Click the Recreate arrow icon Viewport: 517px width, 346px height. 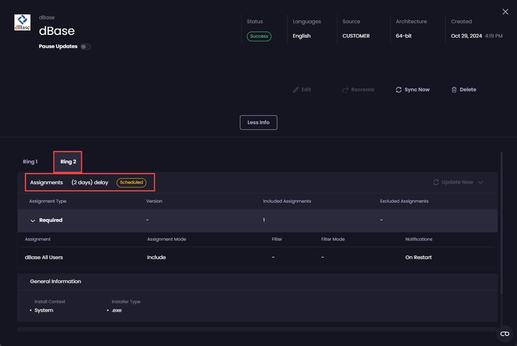click(x=345, y=90)
